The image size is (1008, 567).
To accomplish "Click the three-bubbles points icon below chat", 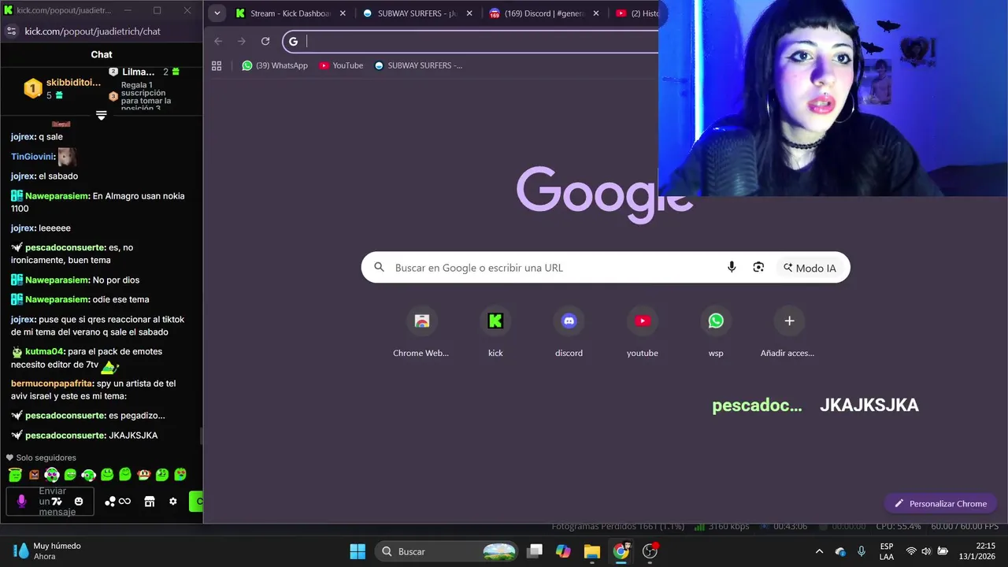I will (110, 502).
